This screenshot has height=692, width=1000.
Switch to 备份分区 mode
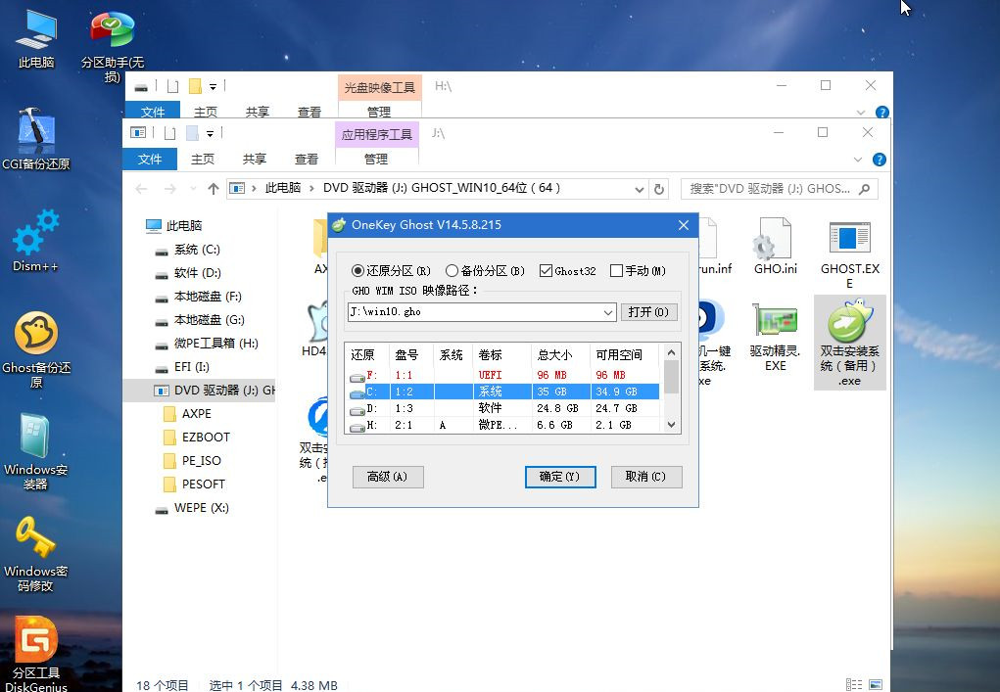(452, 271)
